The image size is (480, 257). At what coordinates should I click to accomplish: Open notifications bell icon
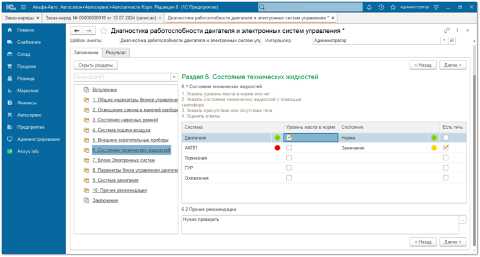(x=369, y=7)
